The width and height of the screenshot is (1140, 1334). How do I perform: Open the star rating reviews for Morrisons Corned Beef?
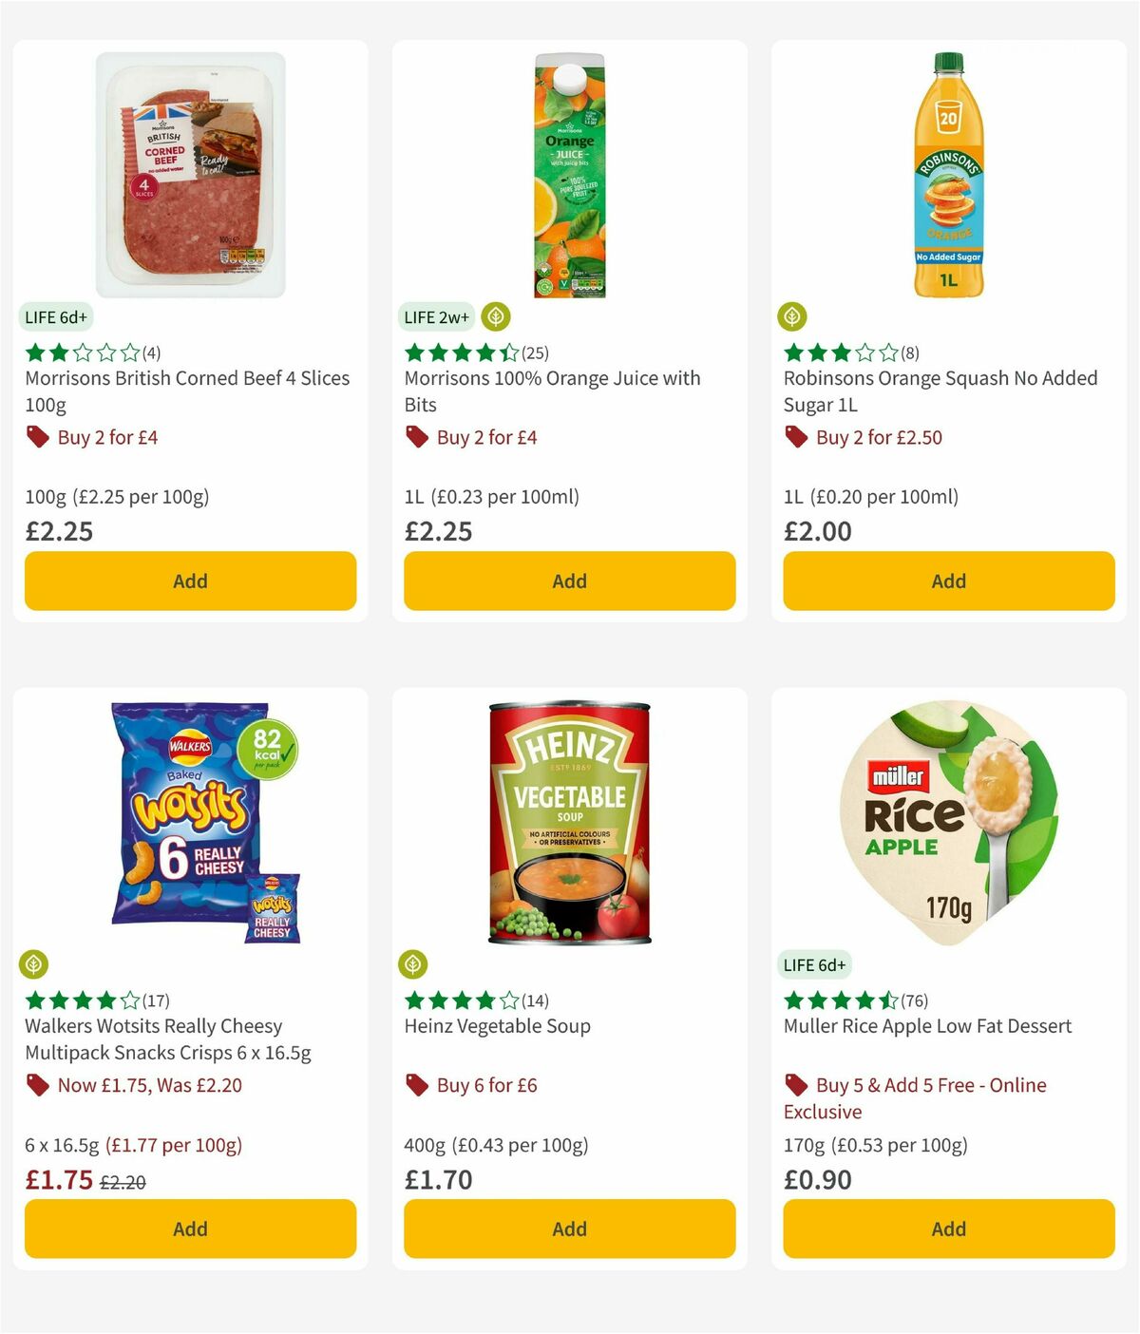pos(81,352)
